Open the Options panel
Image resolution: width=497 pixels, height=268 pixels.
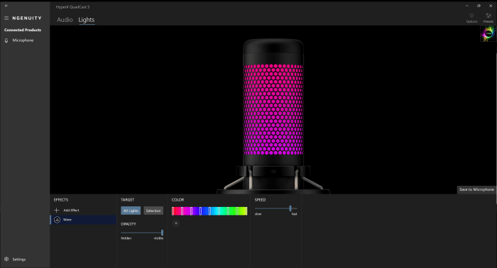pyautogui.click(x=471, y=18)
